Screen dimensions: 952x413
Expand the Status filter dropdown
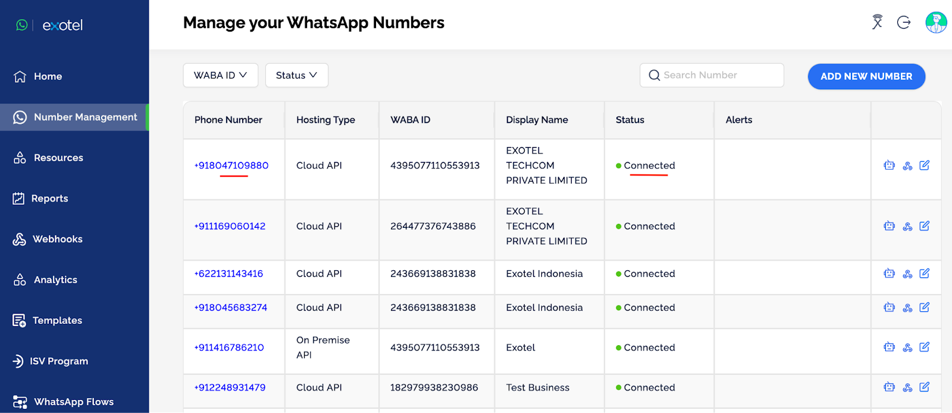coord(297,76)
